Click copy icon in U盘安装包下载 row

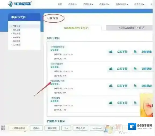(135, 86)
